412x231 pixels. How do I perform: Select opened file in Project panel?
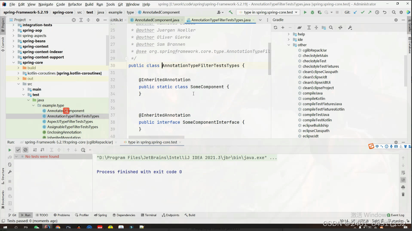tap(74, 20)
